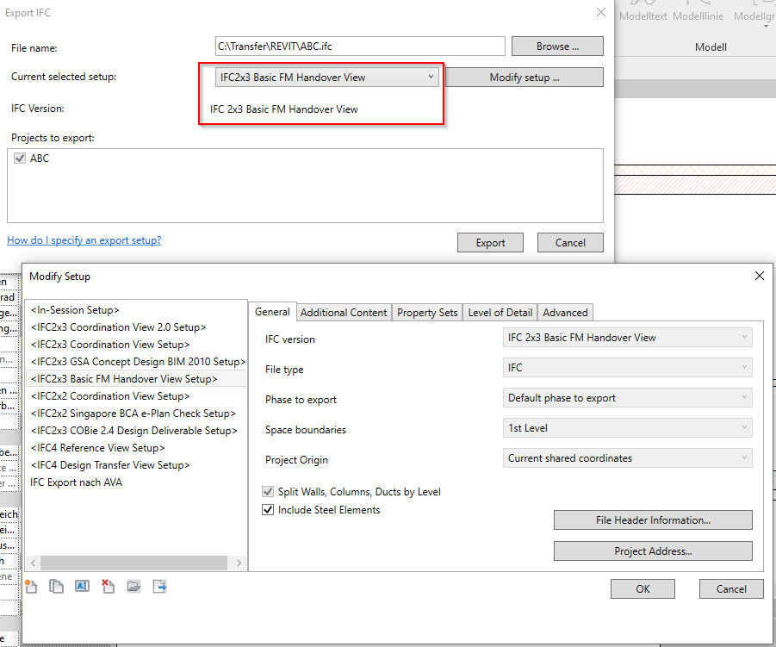776x647 pixels.
Task: Export the setup configuration to file
Action: click(x=158, y=586)
